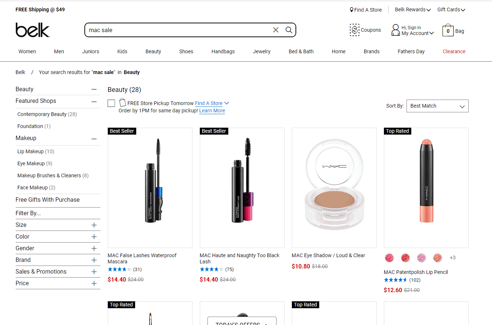The height and width of the screenshot is (325, 492).
Task: Open MAC Eye Shadow product image
Action: click(x=334, y=188)
